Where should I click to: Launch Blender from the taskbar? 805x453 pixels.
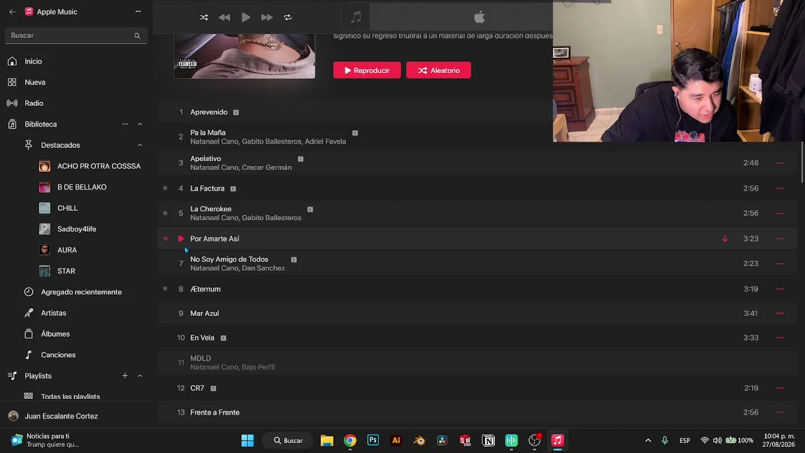[x=419, y=440]
